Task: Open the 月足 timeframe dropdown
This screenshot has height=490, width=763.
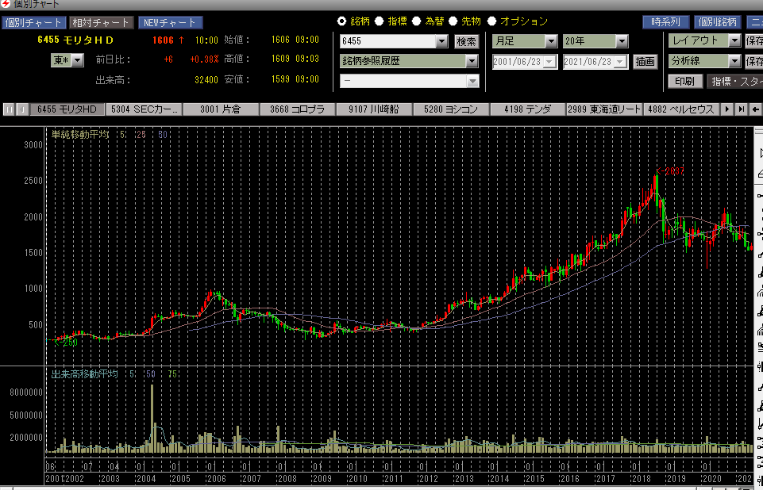Action: tap(550, 41)
